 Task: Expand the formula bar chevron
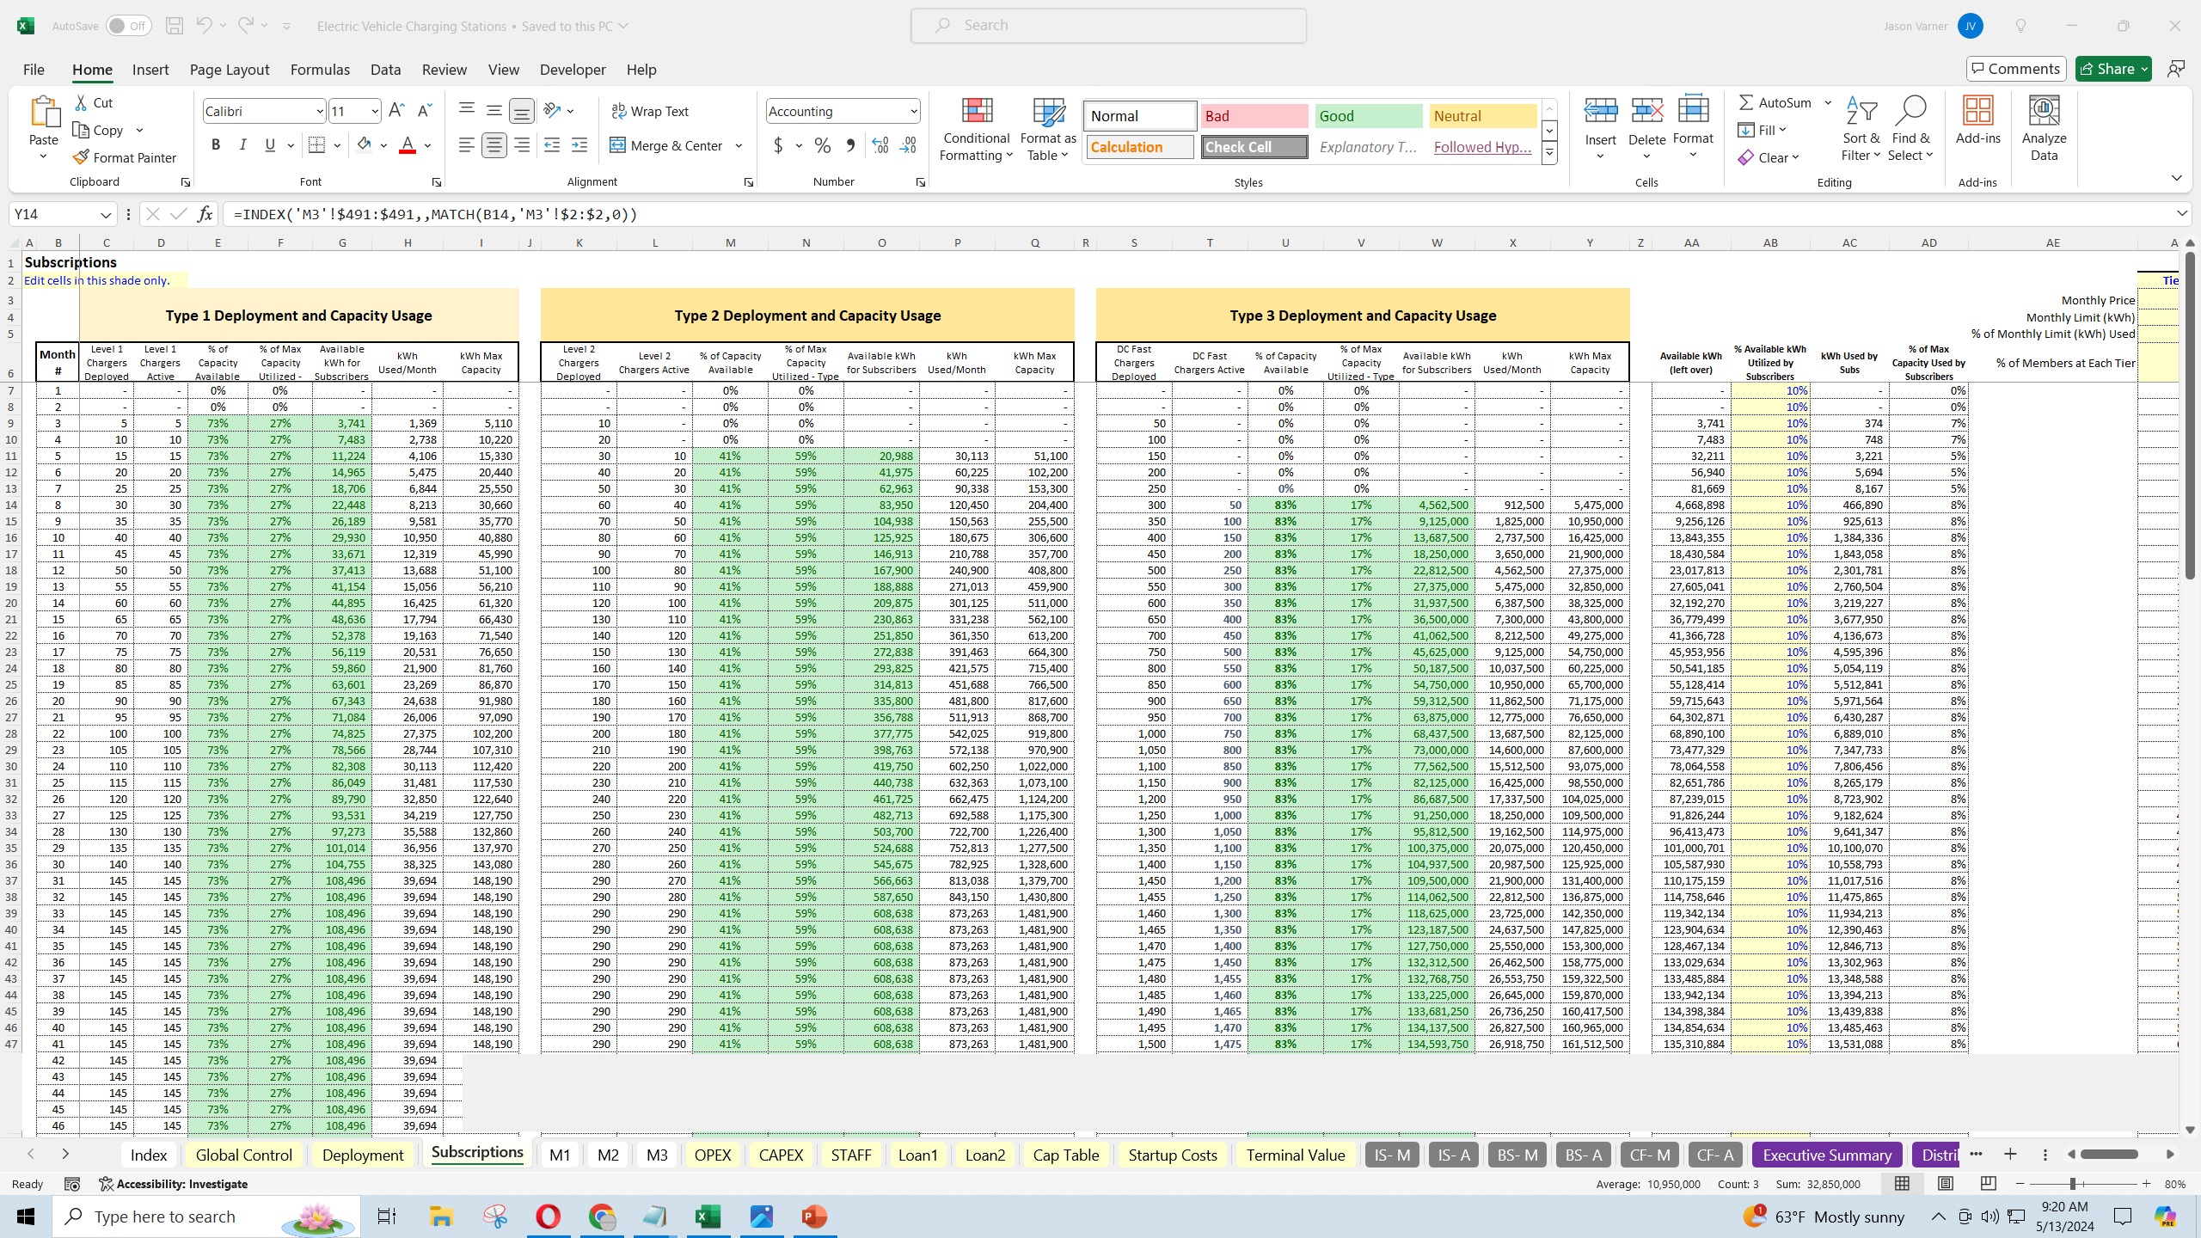pyautogui.click(x=2182, y=213)
